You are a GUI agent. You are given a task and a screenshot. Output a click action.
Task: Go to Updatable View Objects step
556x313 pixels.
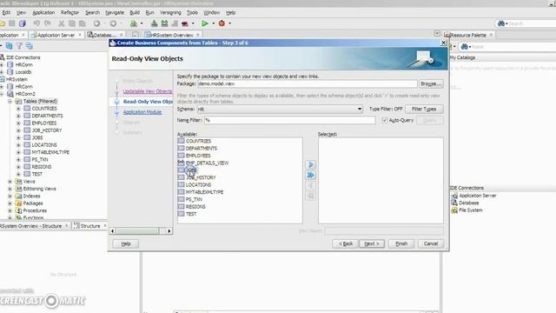[x=148, y=91]
